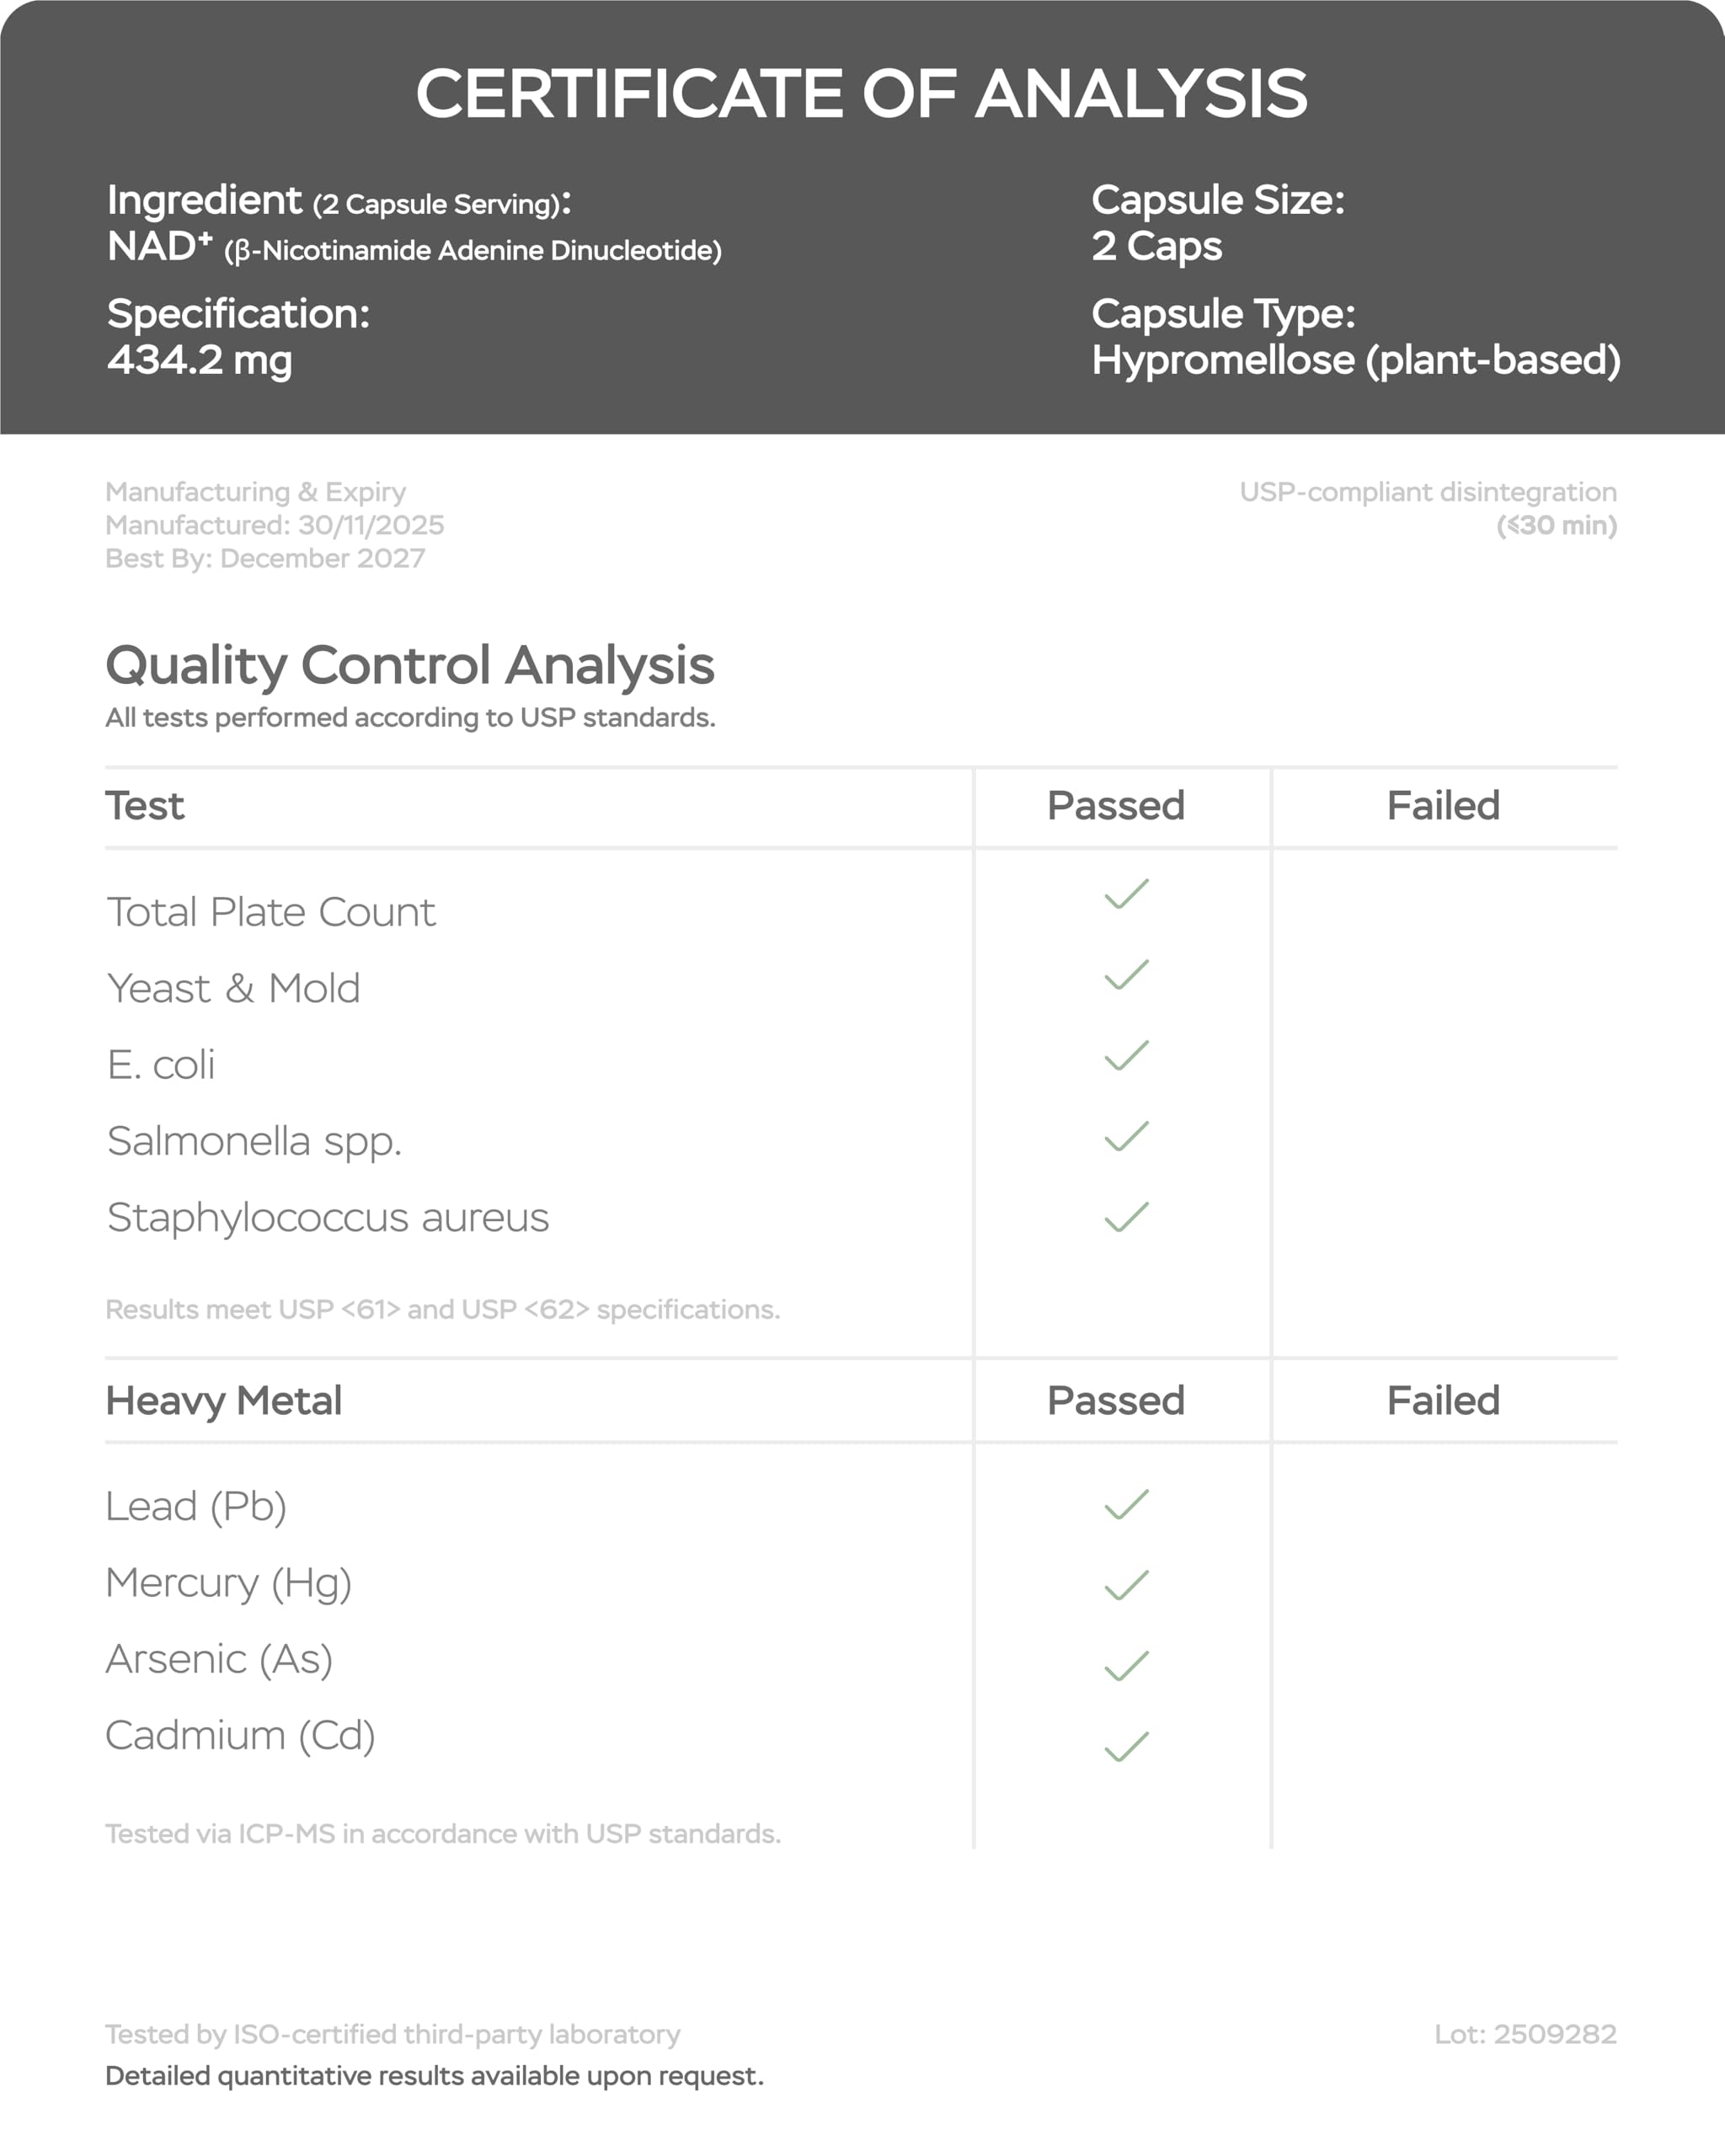The height and width of the screenshot is (2156, 1725).
Task: Click the Passed header in heavy metal table
Action: (1116, 1401)
